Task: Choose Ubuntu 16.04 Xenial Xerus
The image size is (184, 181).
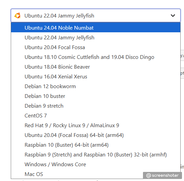Action: (x=96, y=76)
